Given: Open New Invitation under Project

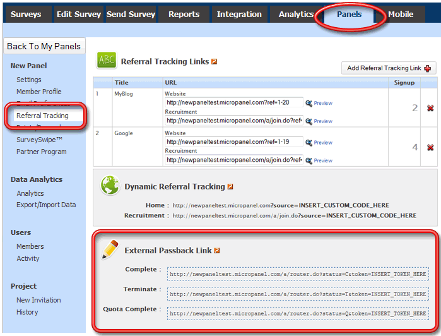Looking at the screenshot, I should point(38,300).
